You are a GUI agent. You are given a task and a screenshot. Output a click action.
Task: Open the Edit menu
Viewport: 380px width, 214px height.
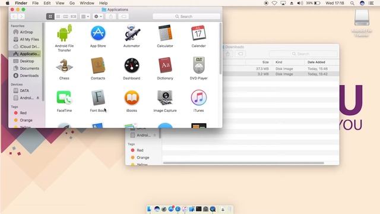point(47,3)
